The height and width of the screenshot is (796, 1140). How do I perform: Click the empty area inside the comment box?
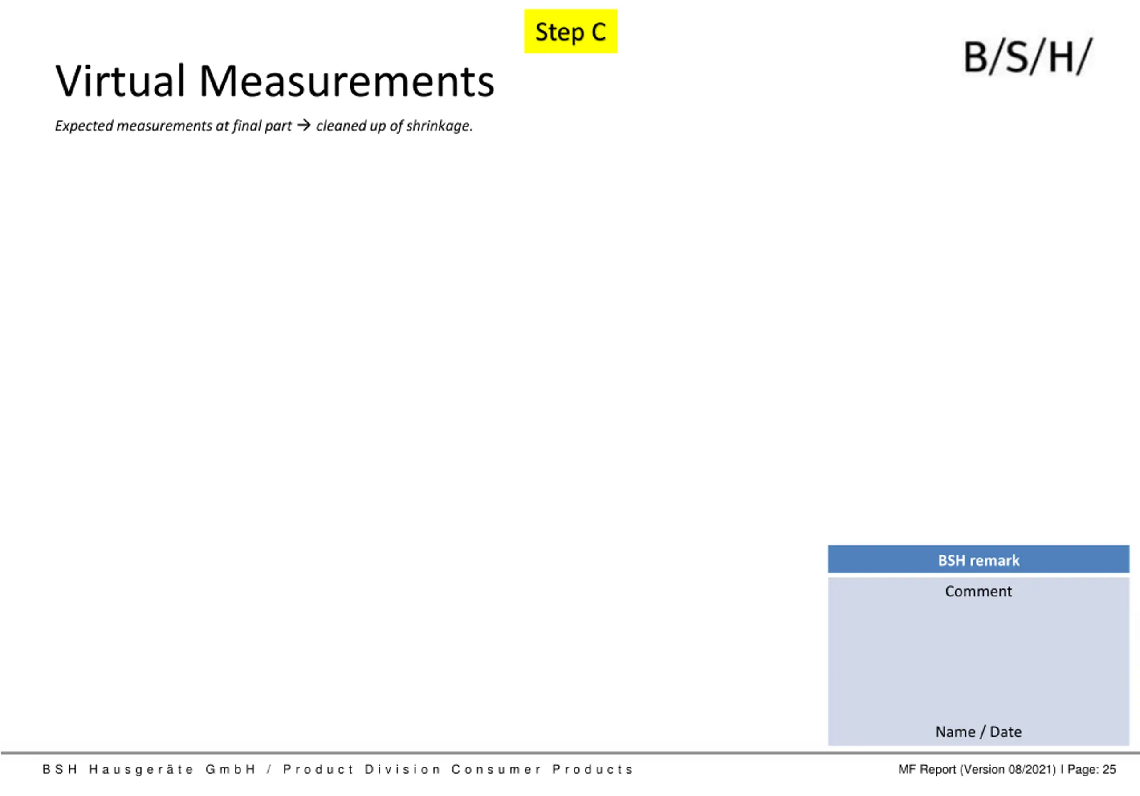tap(978, 661)
